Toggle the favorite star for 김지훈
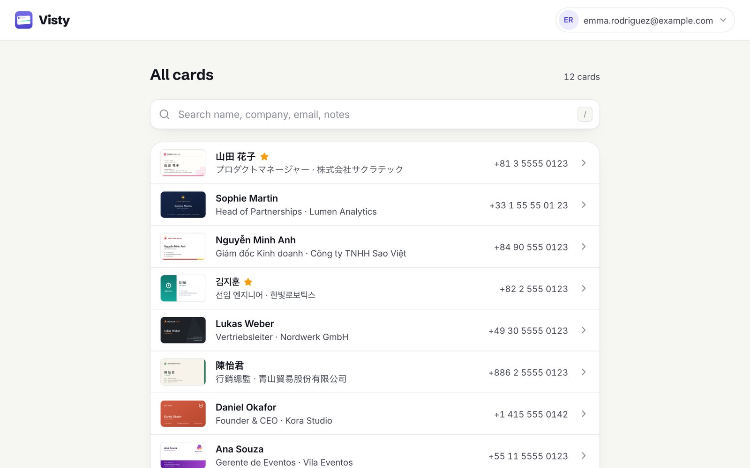 pos(248,282)
